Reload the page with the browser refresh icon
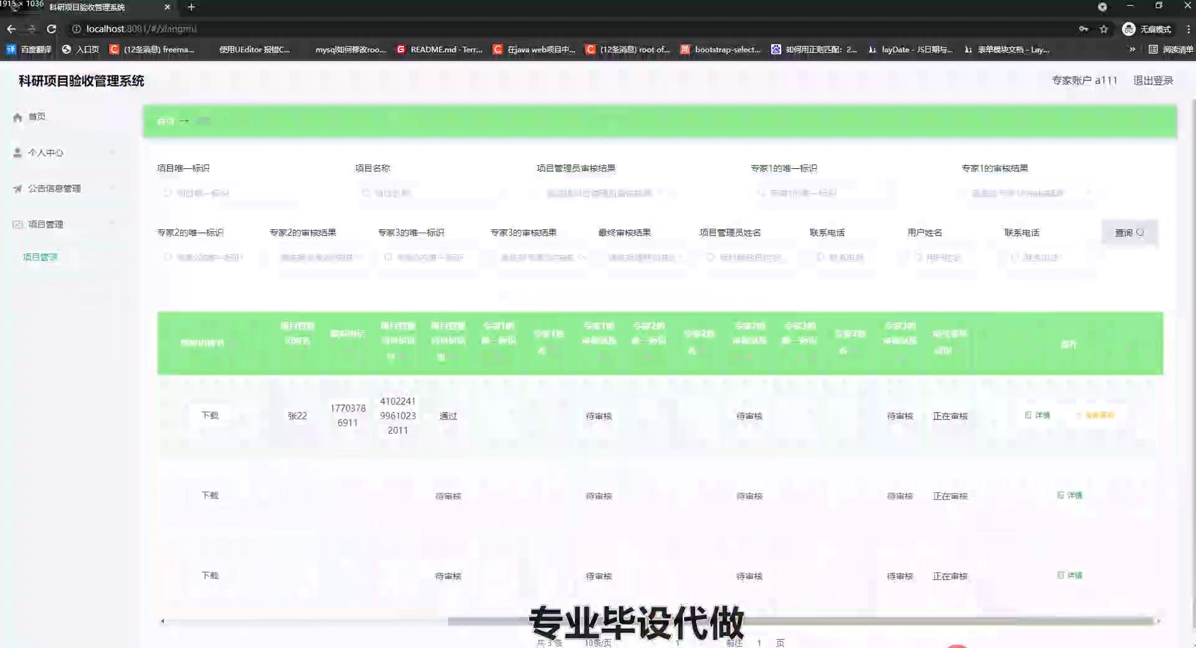 point(52,29)
